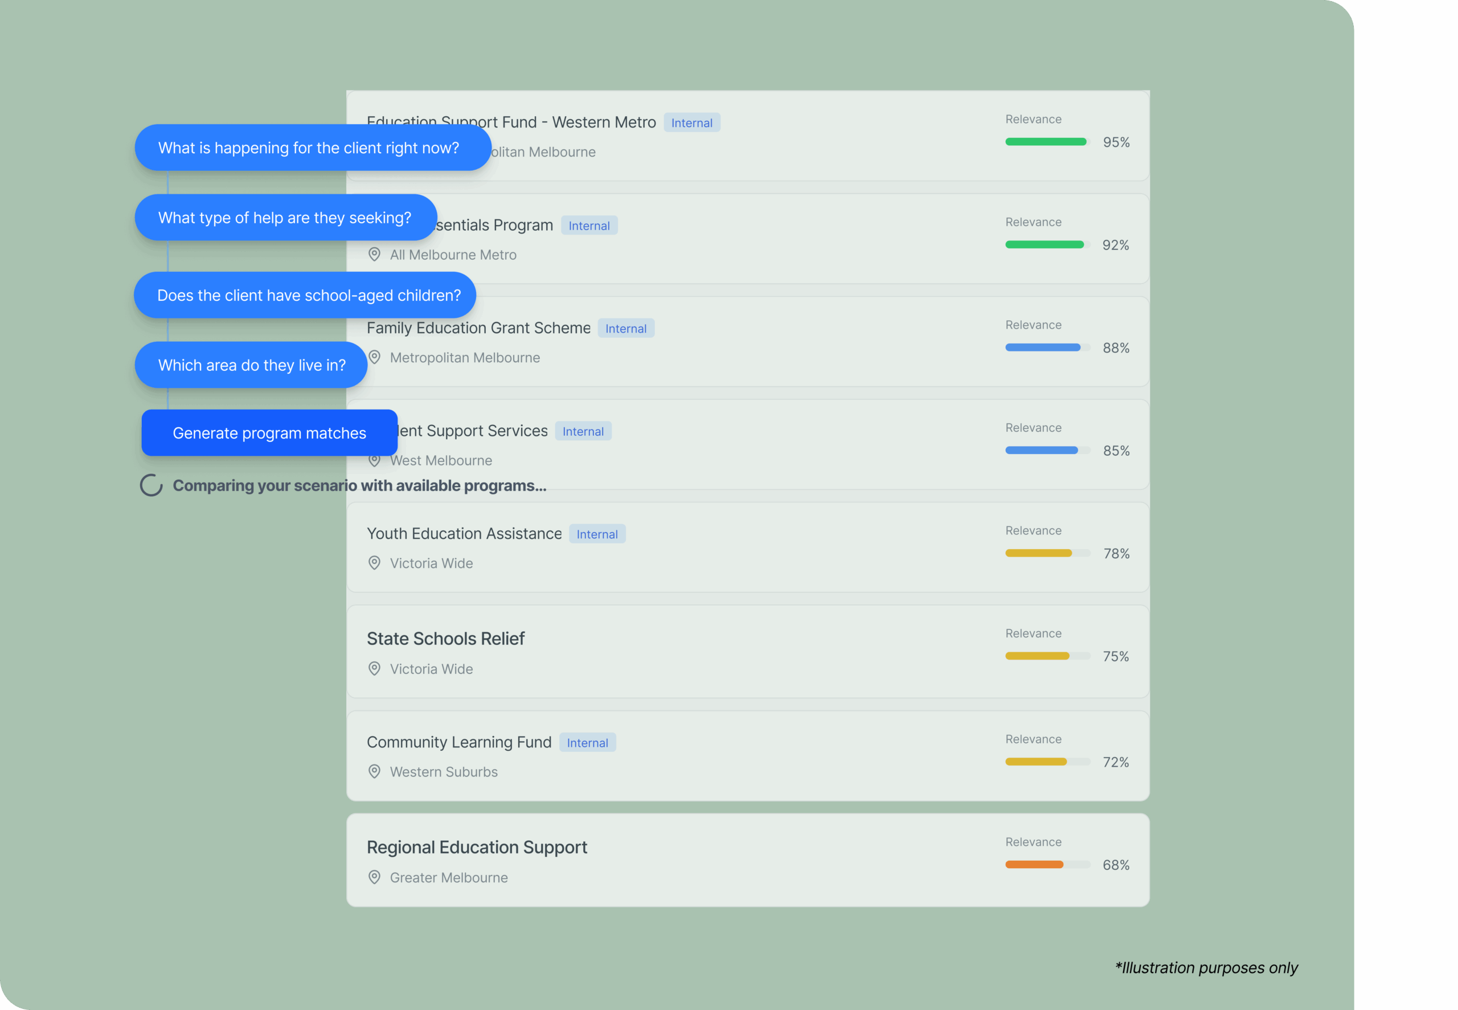The width and height of the screenshot is (1458, 1010).
Task: Select 'What is happening for the client' bubble
Action: pos(313,148)
